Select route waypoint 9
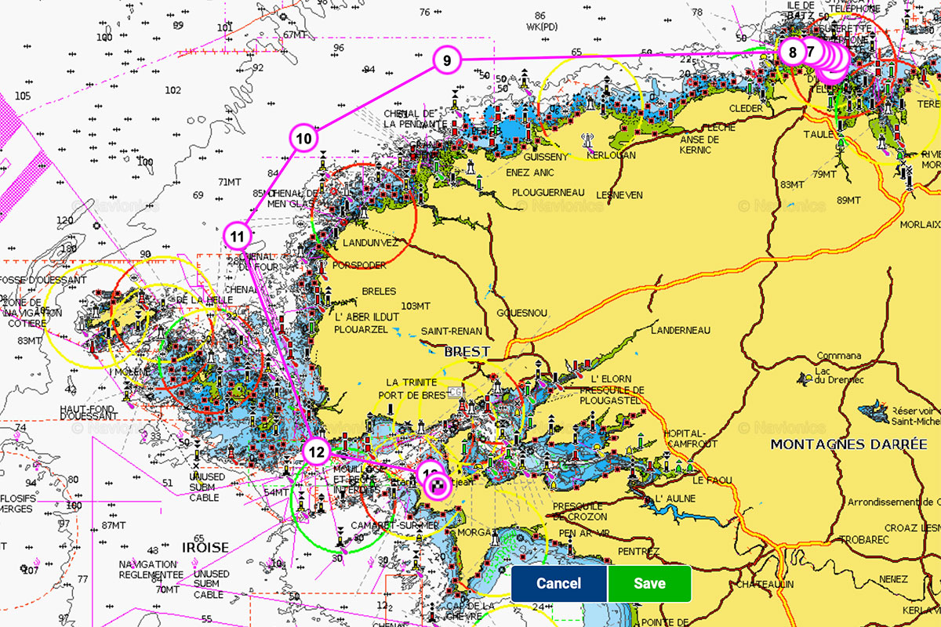Screen dimensions: 941x627 446,60
